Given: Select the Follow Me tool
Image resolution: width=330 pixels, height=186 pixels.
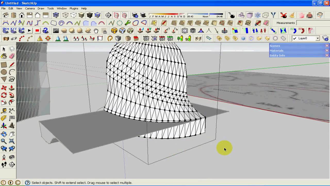Looking at the screenshot, I should tap(12, 95).
